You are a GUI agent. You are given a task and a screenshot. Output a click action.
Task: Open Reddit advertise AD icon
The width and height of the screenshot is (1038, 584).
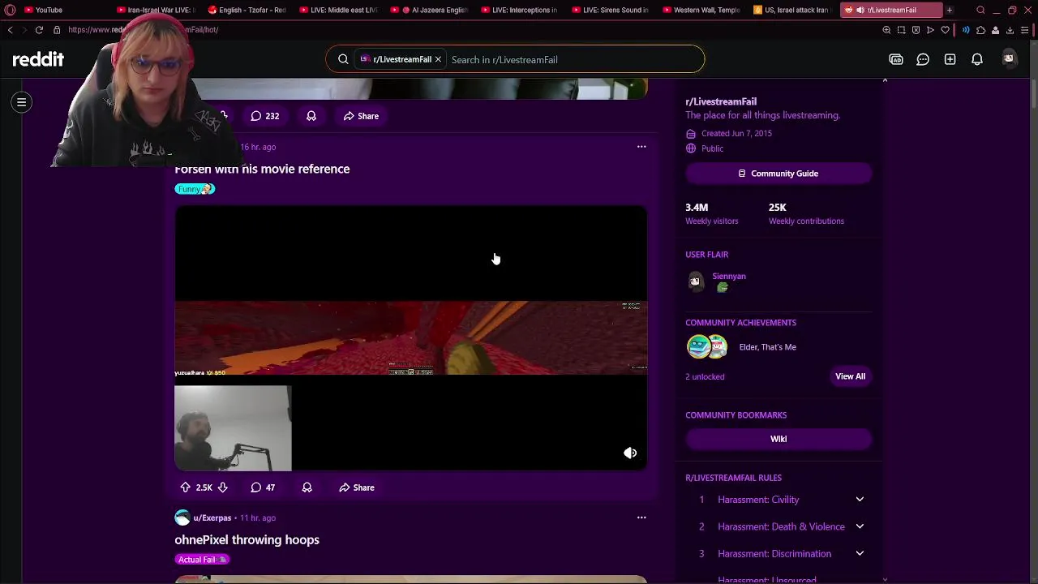[896, 59]
